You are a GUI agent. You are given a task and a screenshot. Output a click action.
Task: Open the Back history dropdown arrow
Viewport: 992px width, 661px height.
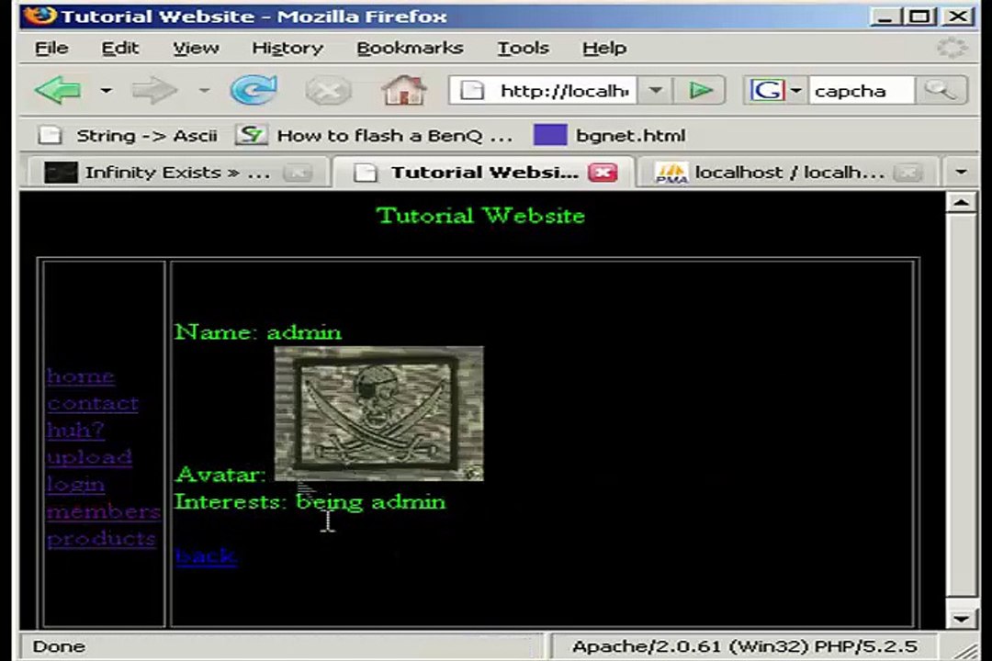pos(106,91)
